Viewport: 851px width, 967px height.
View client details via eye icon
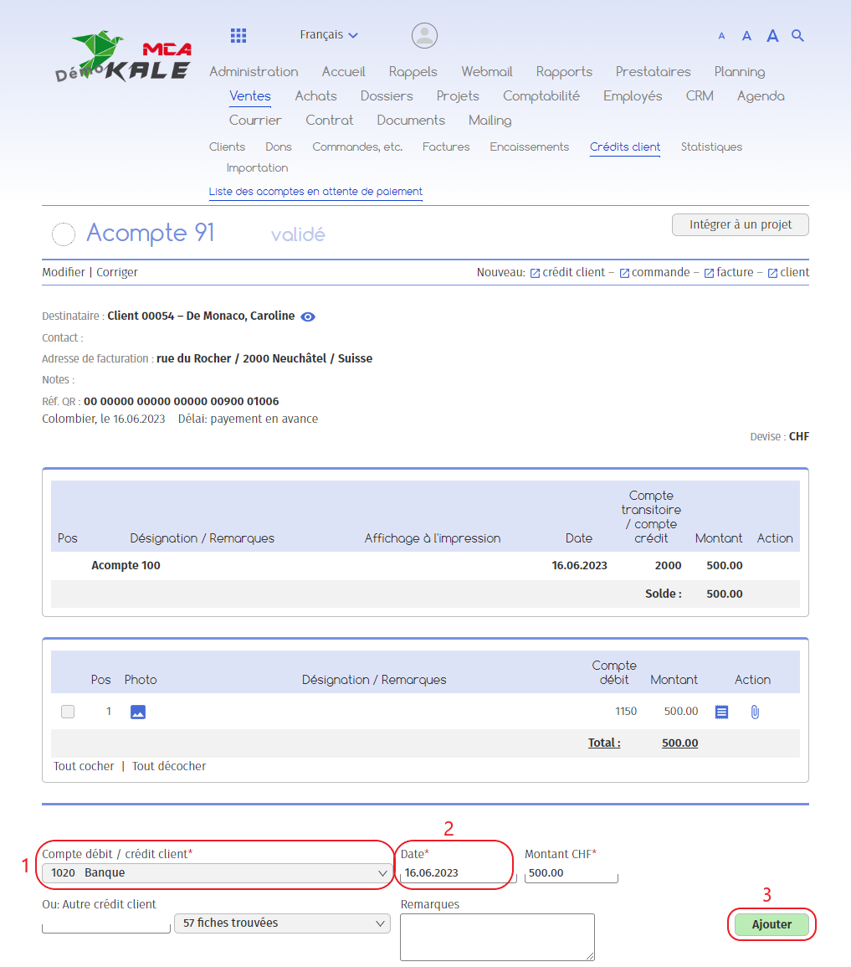[x=307, y=316]
